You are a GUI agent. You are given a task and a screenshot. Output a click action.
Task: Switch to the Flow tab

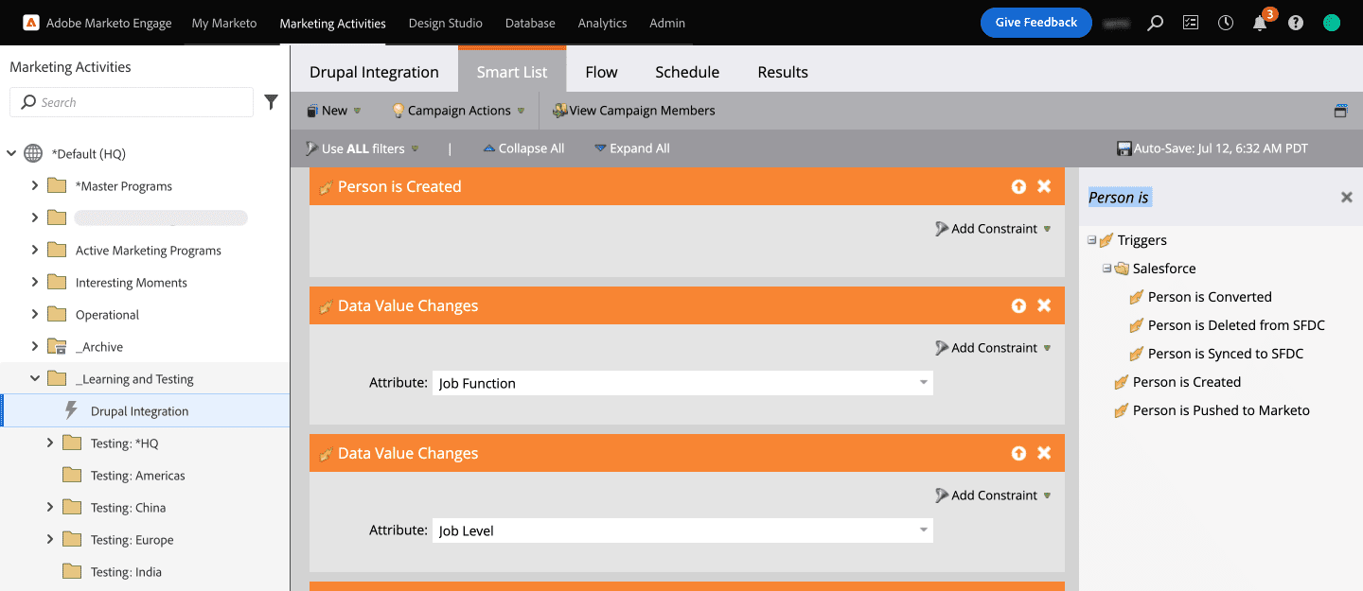[x=601, y=72]
